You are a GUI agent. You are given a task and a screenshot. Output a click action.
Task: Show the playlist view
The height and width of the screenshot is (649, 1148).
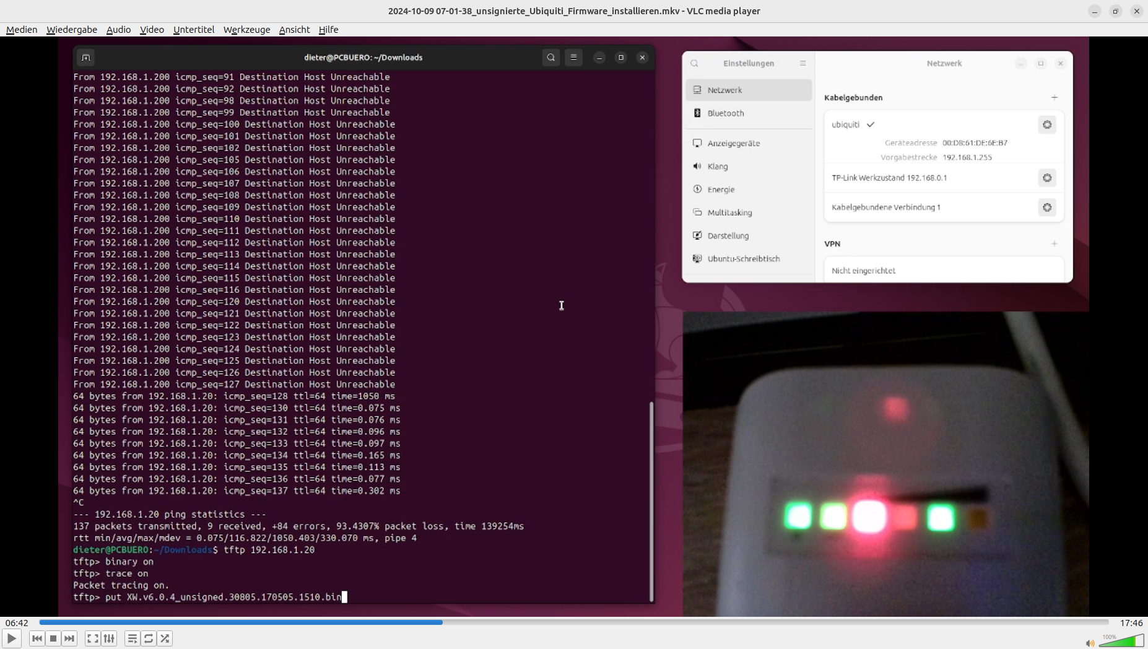132,638
